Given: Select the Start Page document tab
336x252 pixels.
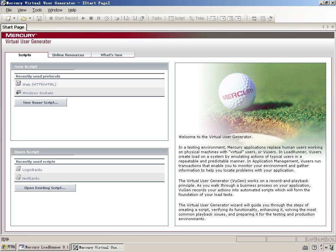Looking at the screenshot, I should pyautogui.click(x=13, y=27).
